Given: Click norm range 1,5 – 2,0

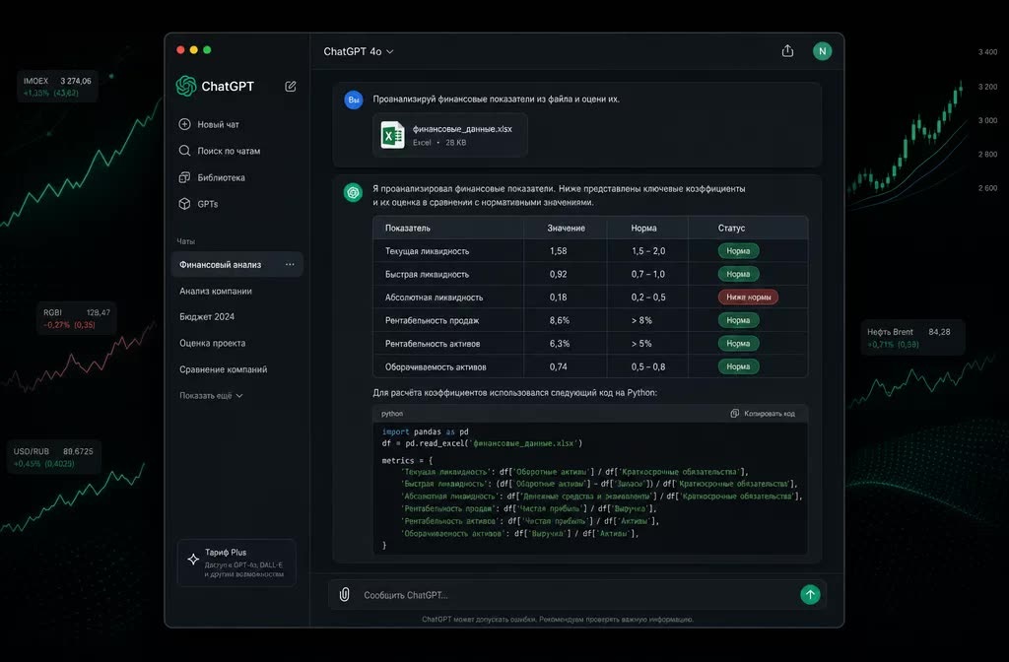Looking at the screenshot, I should (648, 251).
